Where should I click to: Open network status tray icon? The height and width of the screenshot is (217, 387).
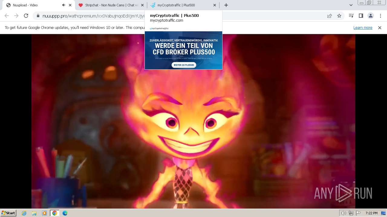coord(351,213)
